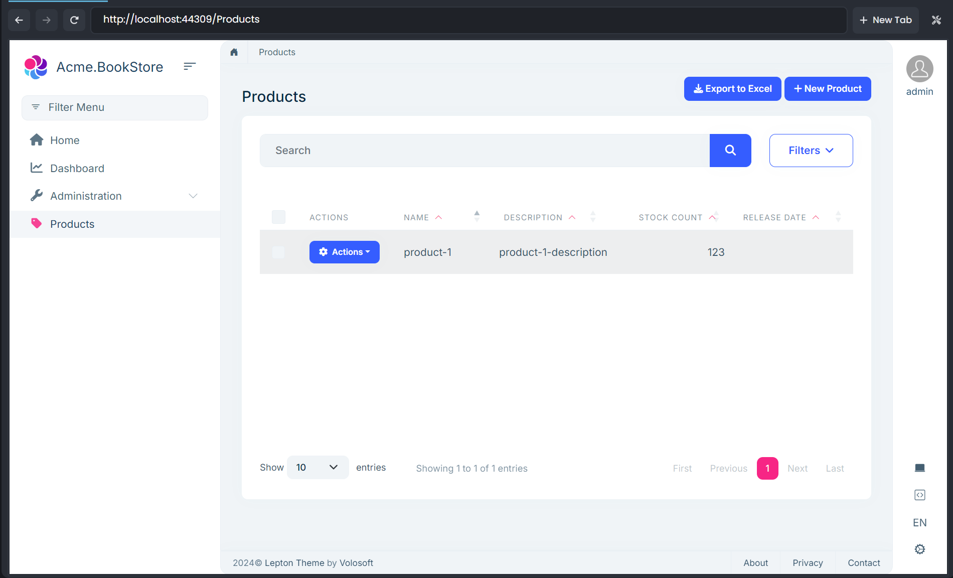Viewport: 953px width, 578px height.
Task: Click the Products tag icon in sidebar
Action: coord(37,224)
